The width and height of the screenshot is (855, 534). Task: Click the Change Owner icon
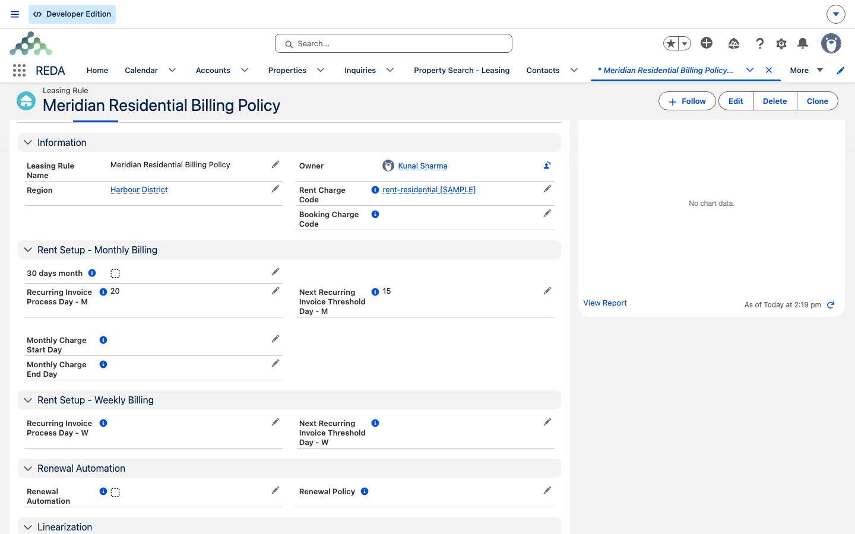(x=547, y=166)
